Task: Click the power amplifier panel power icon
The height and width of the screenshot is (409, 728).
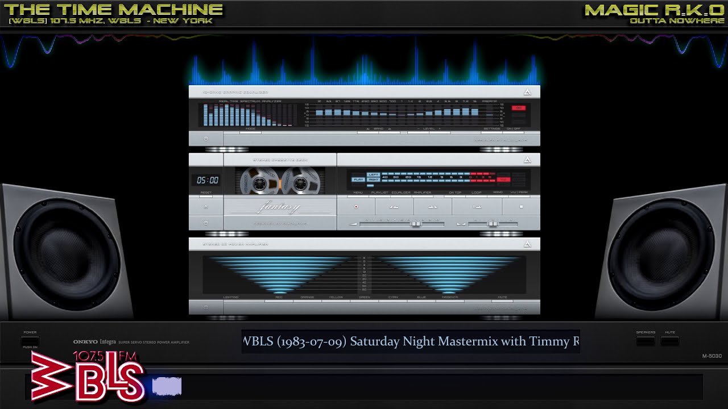Action: tap(206, 307)
